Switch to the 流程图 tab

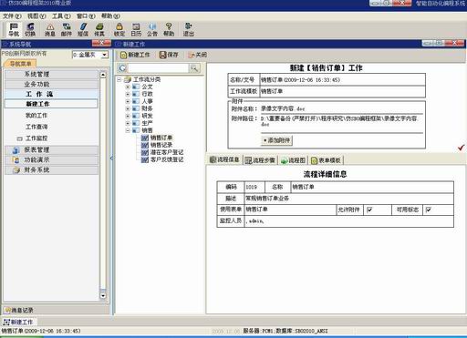click(x=293, y=160)
